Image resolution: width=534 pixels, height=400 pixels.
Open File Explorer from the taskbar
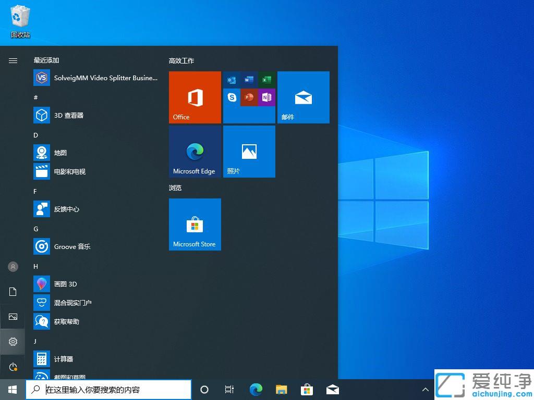[x=281, y=389]
